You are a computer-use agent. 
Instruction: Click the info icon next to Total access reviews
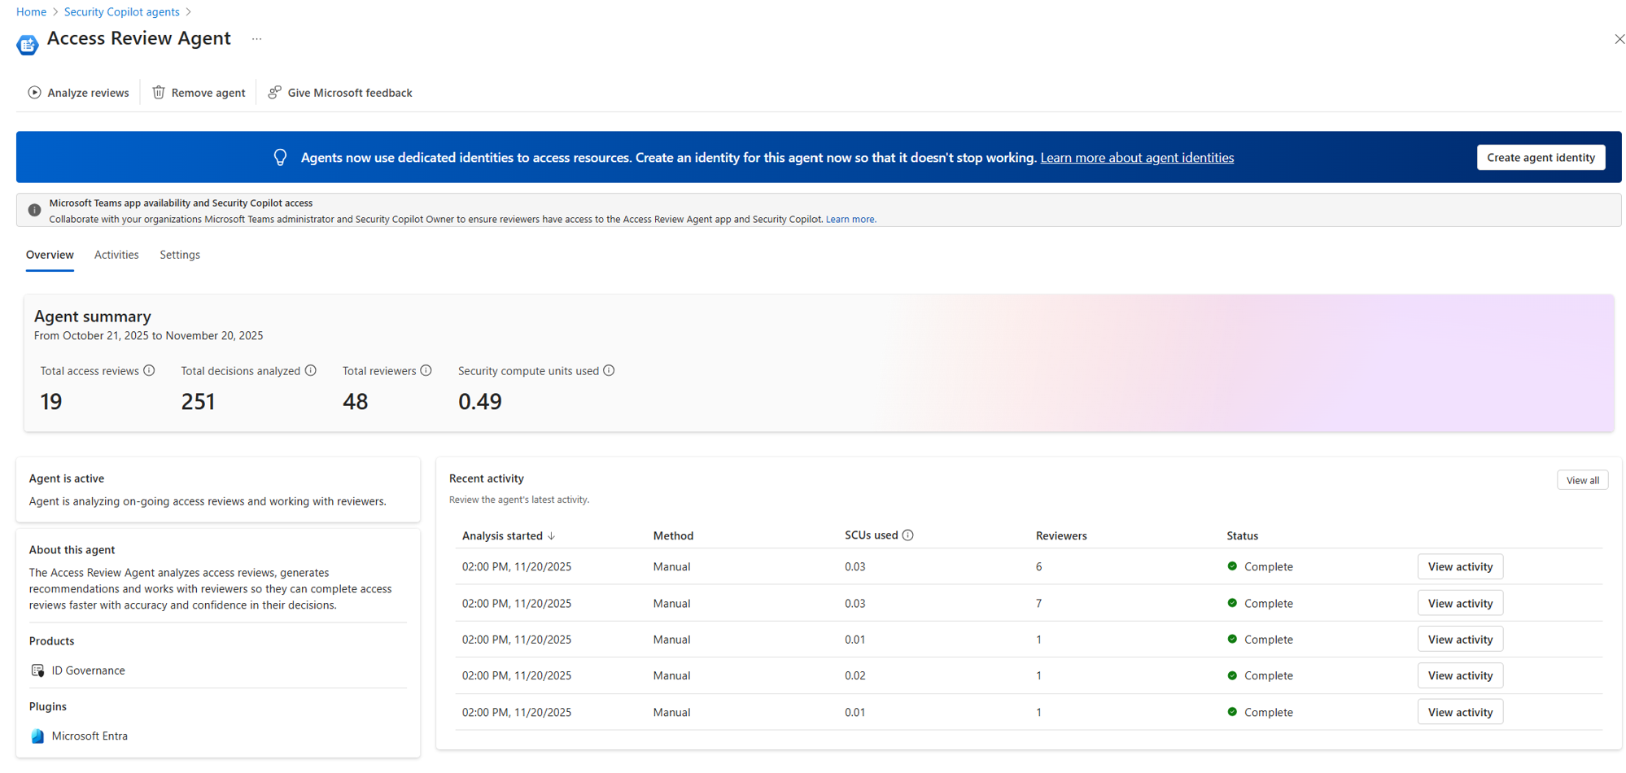click(x=149, y=370)
